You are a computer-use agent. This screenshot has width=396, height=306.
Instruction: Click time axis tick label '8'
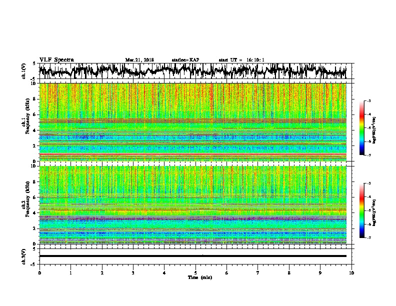click(x=289, y=273)
